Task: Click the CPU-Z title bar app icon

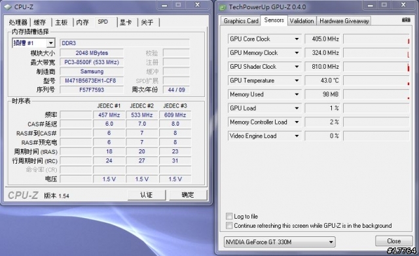Action: (x=8, y=7)
